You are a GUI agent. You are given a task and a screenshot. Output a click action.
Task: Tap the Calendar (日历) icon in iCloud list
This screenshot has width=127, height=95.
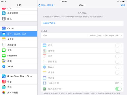(44, 56)
